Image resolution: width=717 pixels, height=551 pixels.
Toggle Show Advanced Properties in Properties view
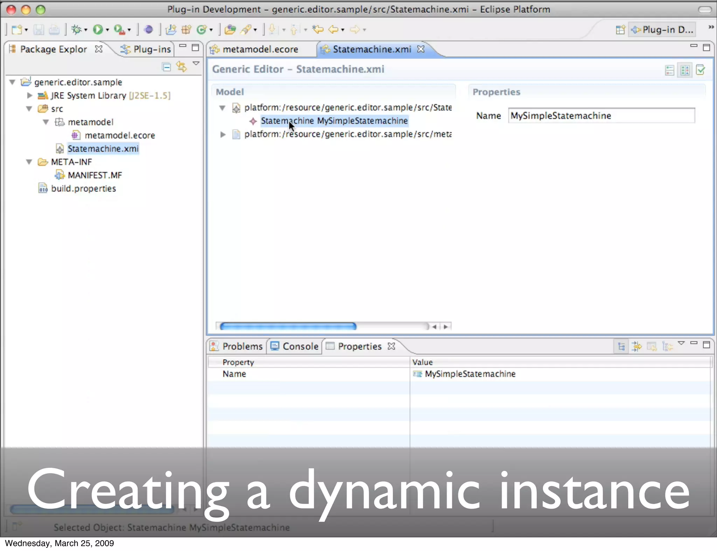coord(636,346)
